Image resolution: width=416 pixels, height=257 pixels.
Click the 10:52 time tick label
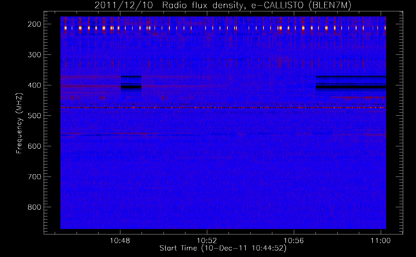(207, 241)
